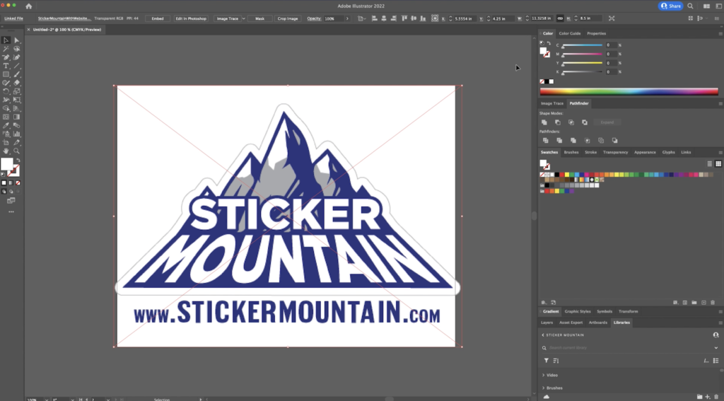Select the Pen tool
The width and height of the screenshot is (724, 401).
click(6, 57)
